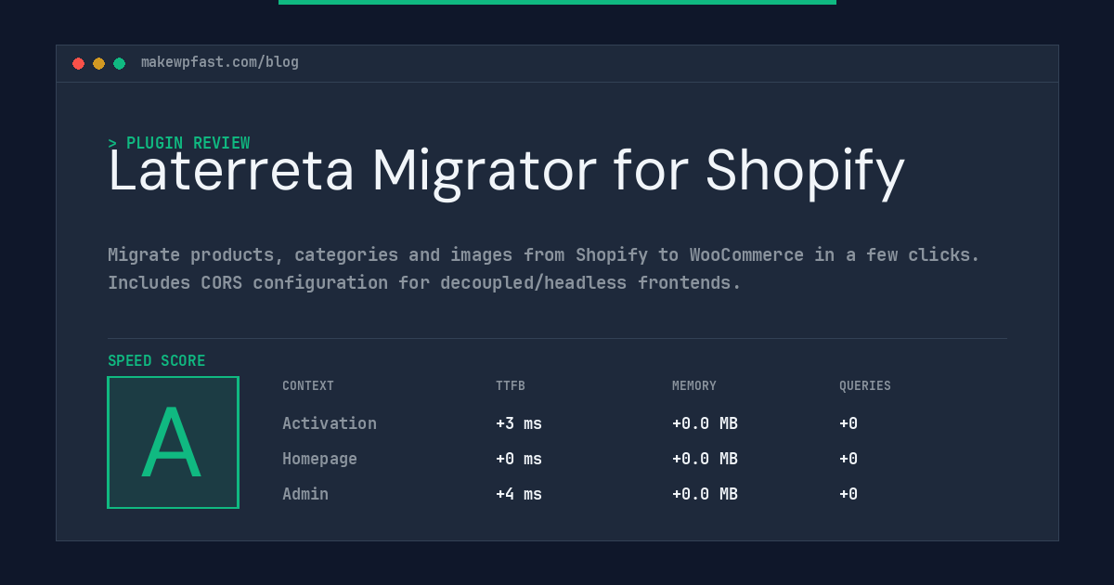
Task: Click Activation queries value '+0'
Action: pyautogui.click(x=848, y=423)
